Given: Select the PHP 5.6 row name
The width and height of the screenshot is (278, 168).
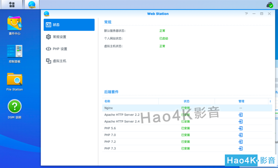Looking at the screenshot, I should tap(110, 128).
